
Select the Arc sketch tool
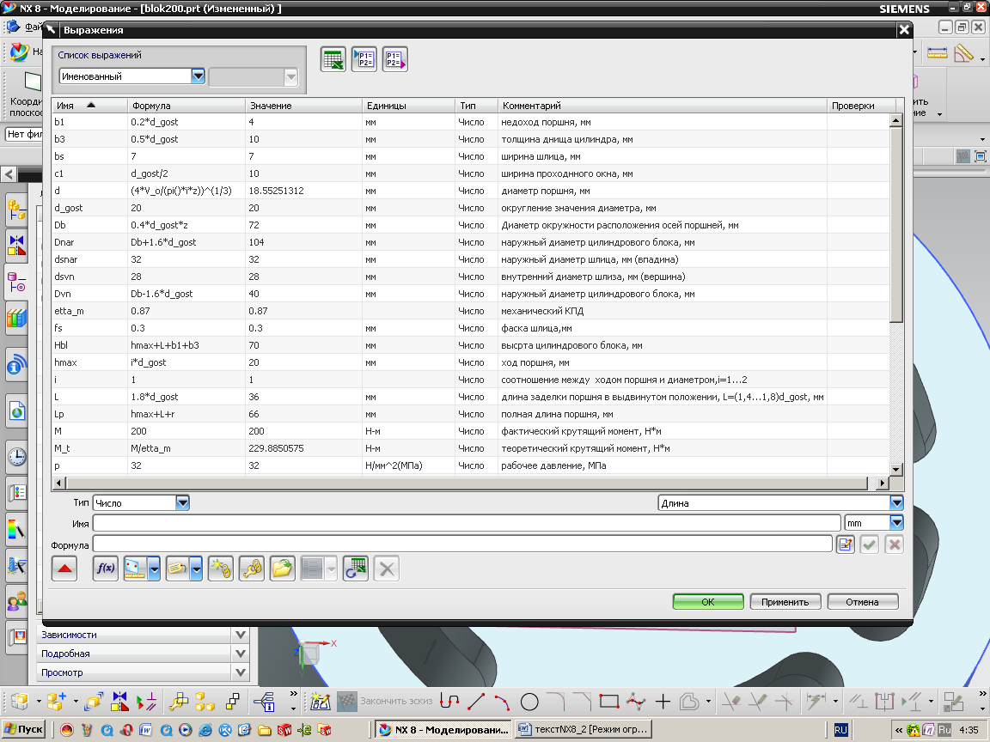pyautogui.click(x=502, y=701)
